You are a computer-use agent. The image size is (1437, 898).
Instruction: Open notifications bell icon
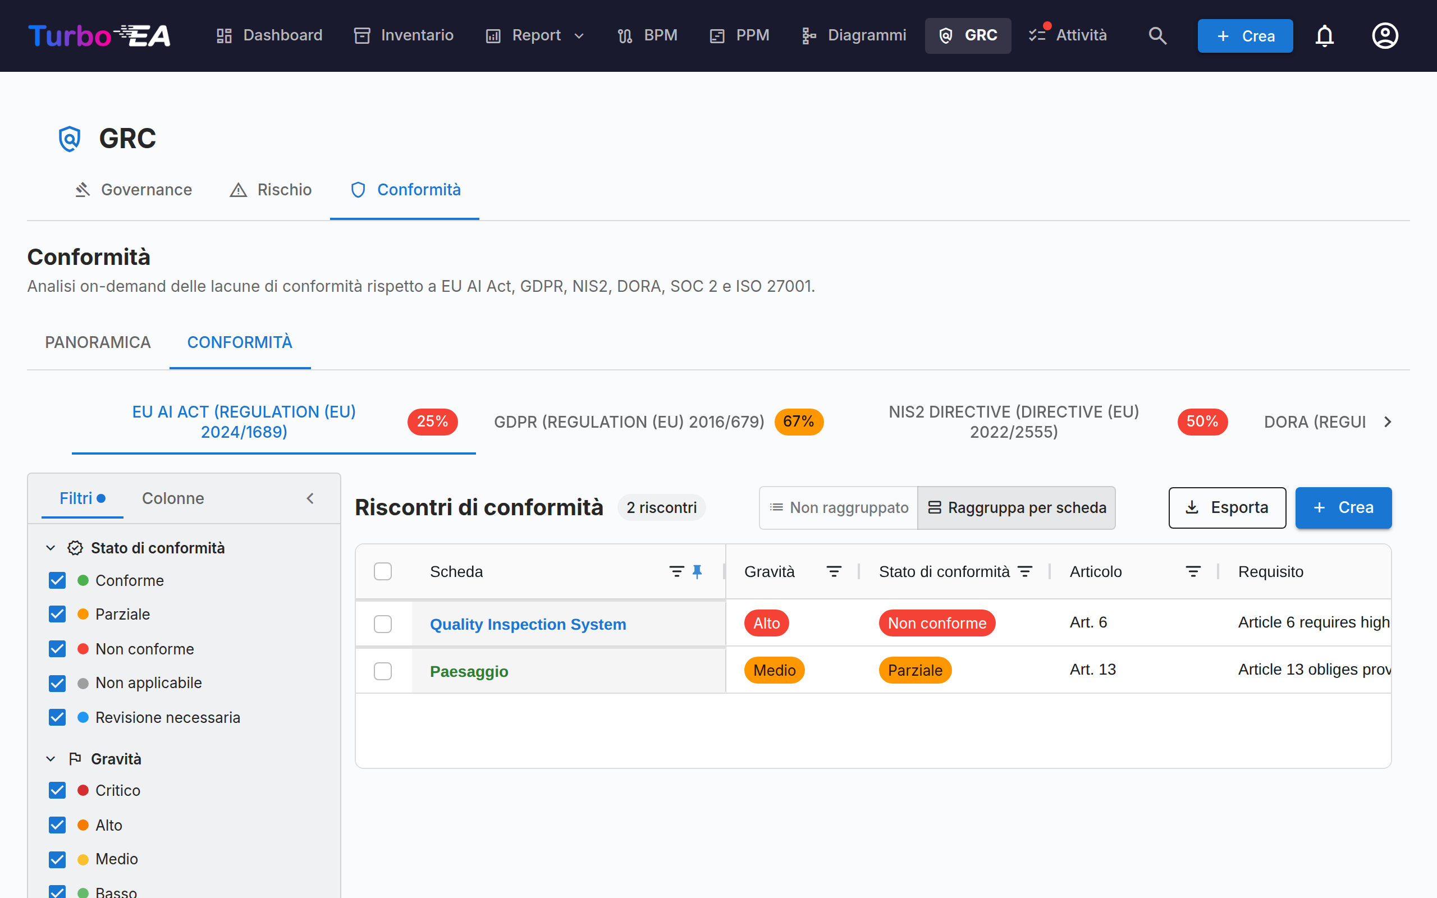coord(1325,35)
